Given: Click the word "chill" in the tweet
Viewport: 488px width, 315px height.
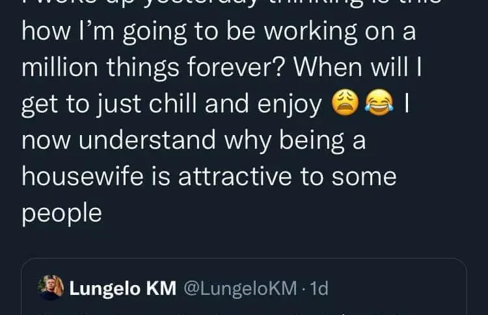Looking at the screenshot, I should tap(164, 104).
